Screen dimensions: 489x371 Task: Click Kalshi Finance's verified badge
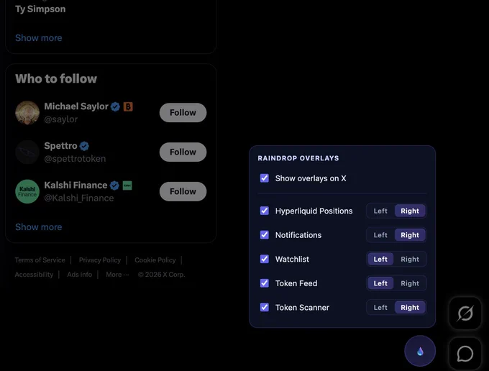[114, 185]
